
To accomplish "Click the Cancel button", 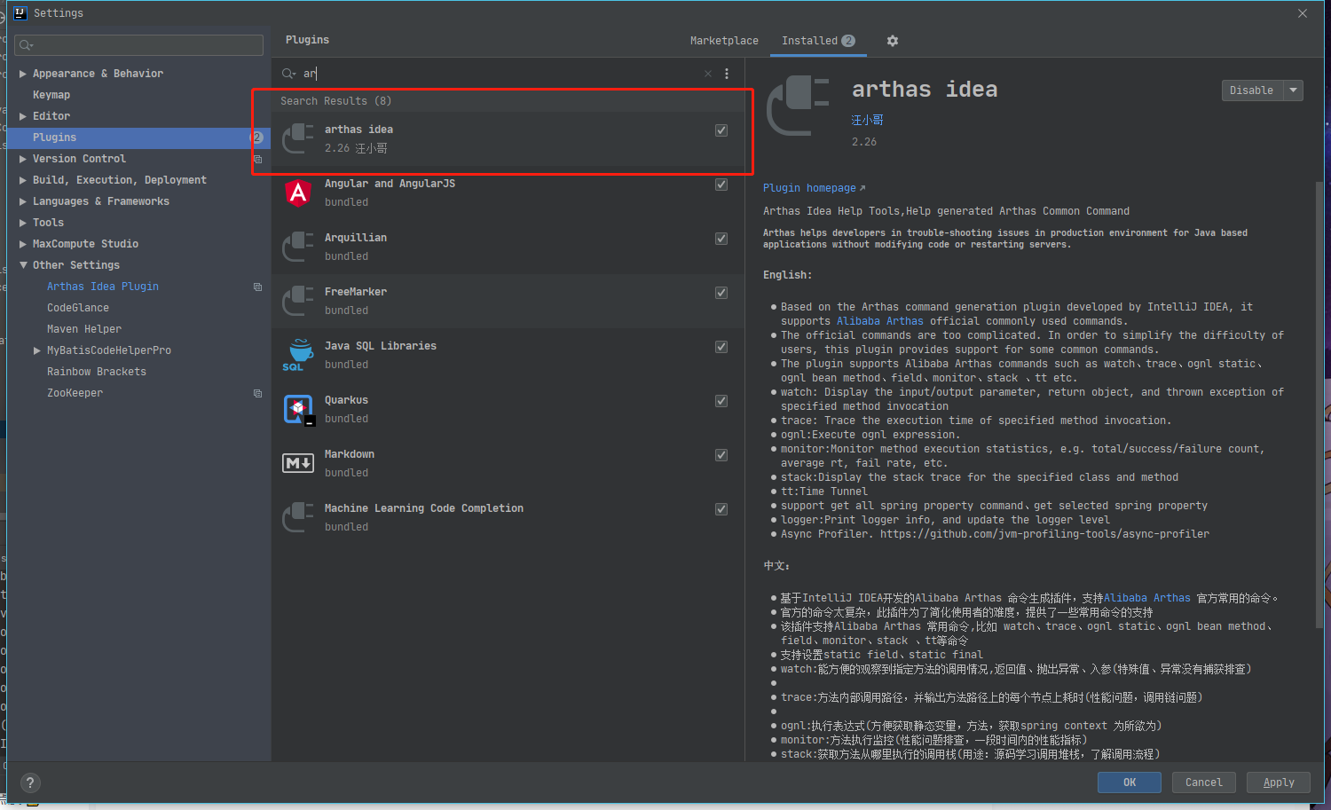I will tap(1203, 782).
